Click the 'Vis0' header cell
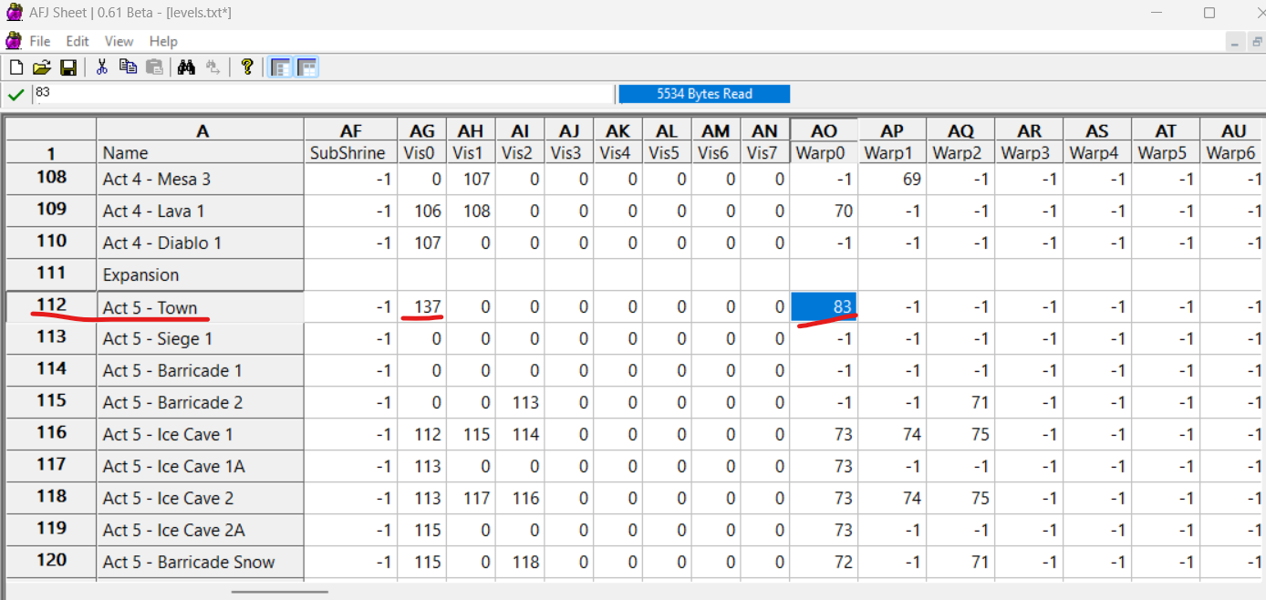 (x=421, y=152)
